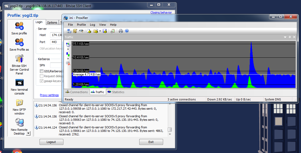Click the Host input field
Image resolution: width=301 pixels, height=153 pixels.
coord(56,35)
